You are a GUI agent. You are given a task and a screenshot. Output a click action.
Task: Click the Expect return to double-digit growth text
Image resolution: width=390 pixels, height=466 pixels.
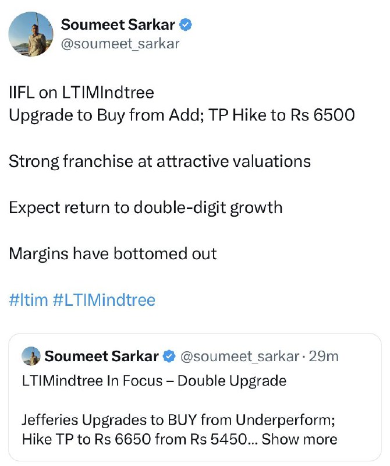(146, 208)
